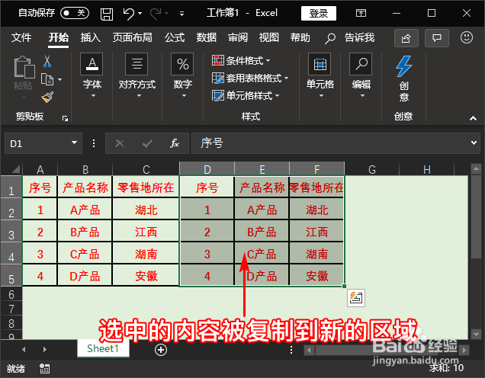Click the Cut scissors icon
Image resolution: width=485 pixels, height=378 pixels.
pyautogui.click(x=47, y=61)
